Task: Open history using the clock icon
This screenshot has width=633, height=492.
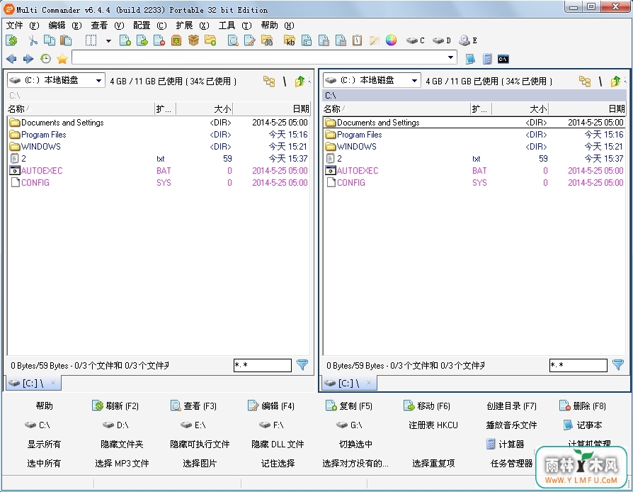Action: (45, 59)
